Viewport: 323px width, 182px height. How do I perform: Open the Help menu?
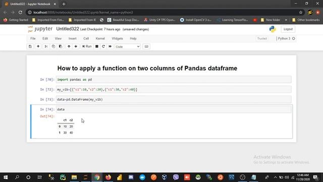(x=133, y=38)
